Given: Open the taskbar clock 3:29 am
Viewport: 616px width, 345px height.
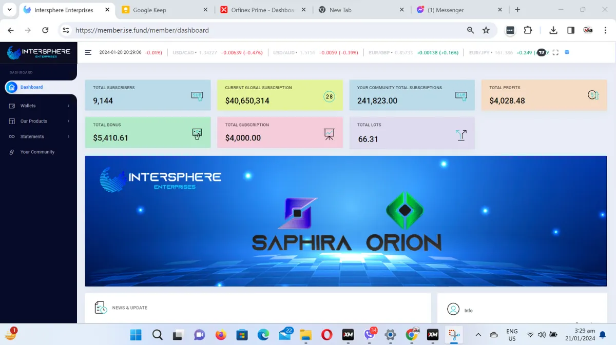Looking at the screenshot, I should [x=581, y=335].
